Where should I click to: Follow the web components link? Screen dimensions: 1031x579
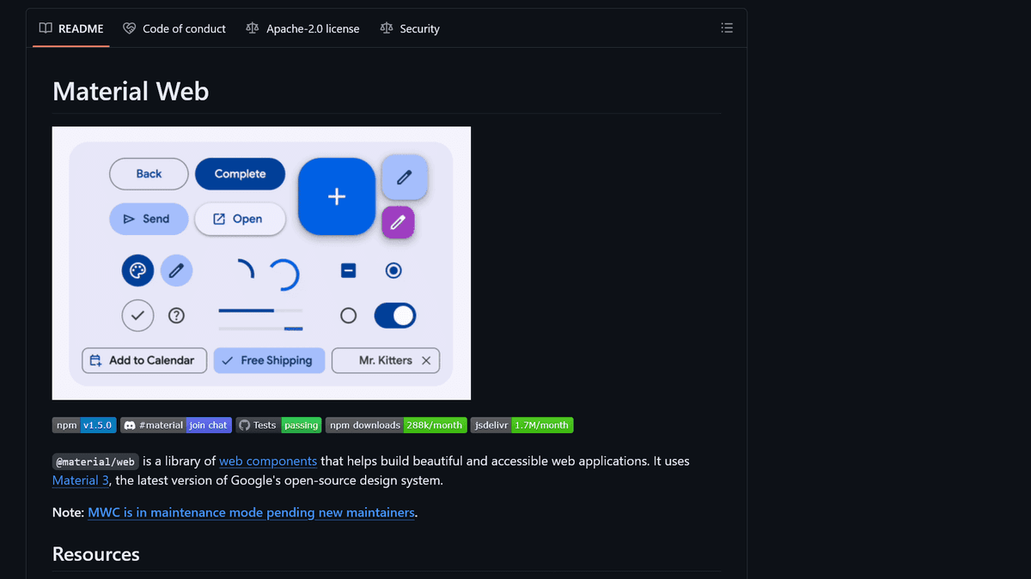pyautogui.click(x=268, y=461)
